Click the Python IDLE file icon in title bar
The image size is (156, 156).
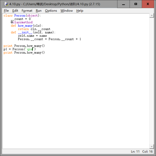point(6,4)
